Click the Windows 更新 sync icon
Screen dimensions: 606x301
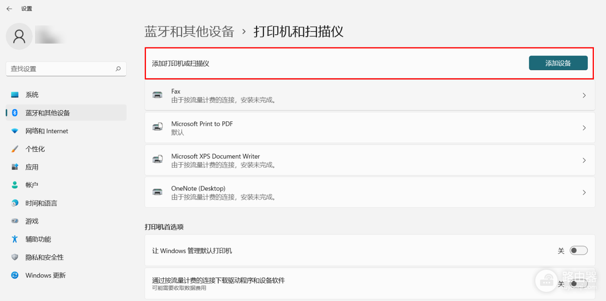pos(15,275)
